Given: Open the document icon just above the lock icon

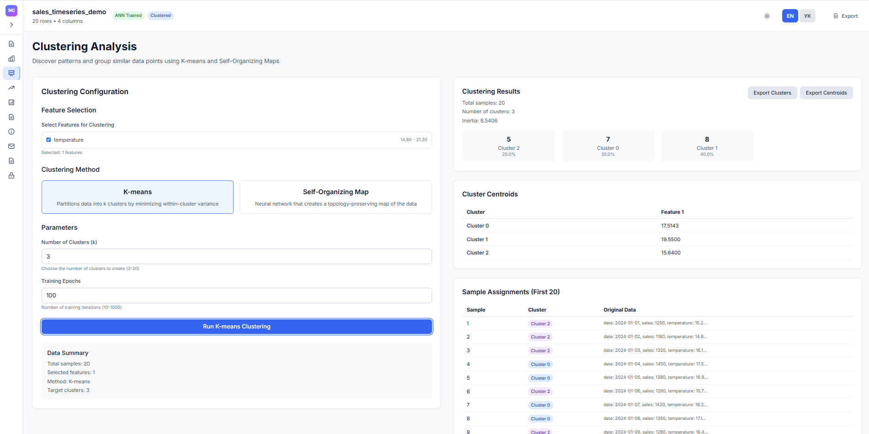Looking at the screenshot, I should pyautogui.click(x=11, y=161).
